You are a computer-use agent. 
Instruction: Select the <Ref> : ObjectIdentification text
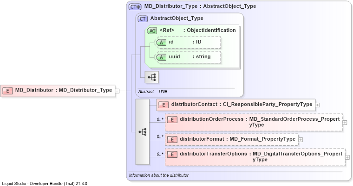click(x=198, y=30)
